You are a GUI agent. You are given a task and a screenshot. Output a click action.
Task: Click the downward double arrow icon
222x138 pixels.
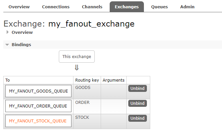point(77,68)
